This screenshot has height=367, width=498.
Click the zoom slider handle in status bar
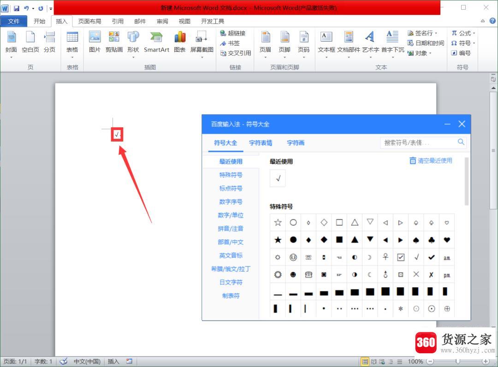[458, 361]
